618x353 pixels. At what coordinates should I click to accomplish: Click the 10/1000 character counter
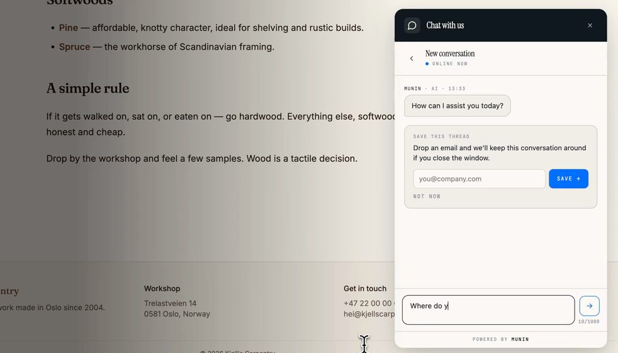coord(589,322)
